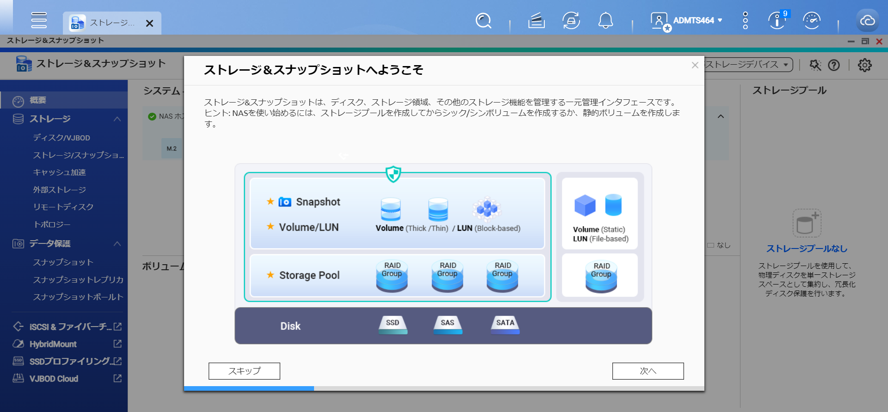The height and width of the screenshot is (412, 888).
Task: Click the iSCSI sidebar icon
Action: click(x=18, y=327)
